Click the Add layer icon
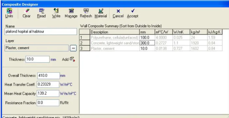229x118 pixels. [72, 59]
